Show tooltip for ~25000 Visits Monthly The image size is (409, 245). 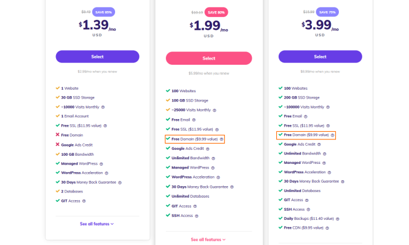(214, 110)
